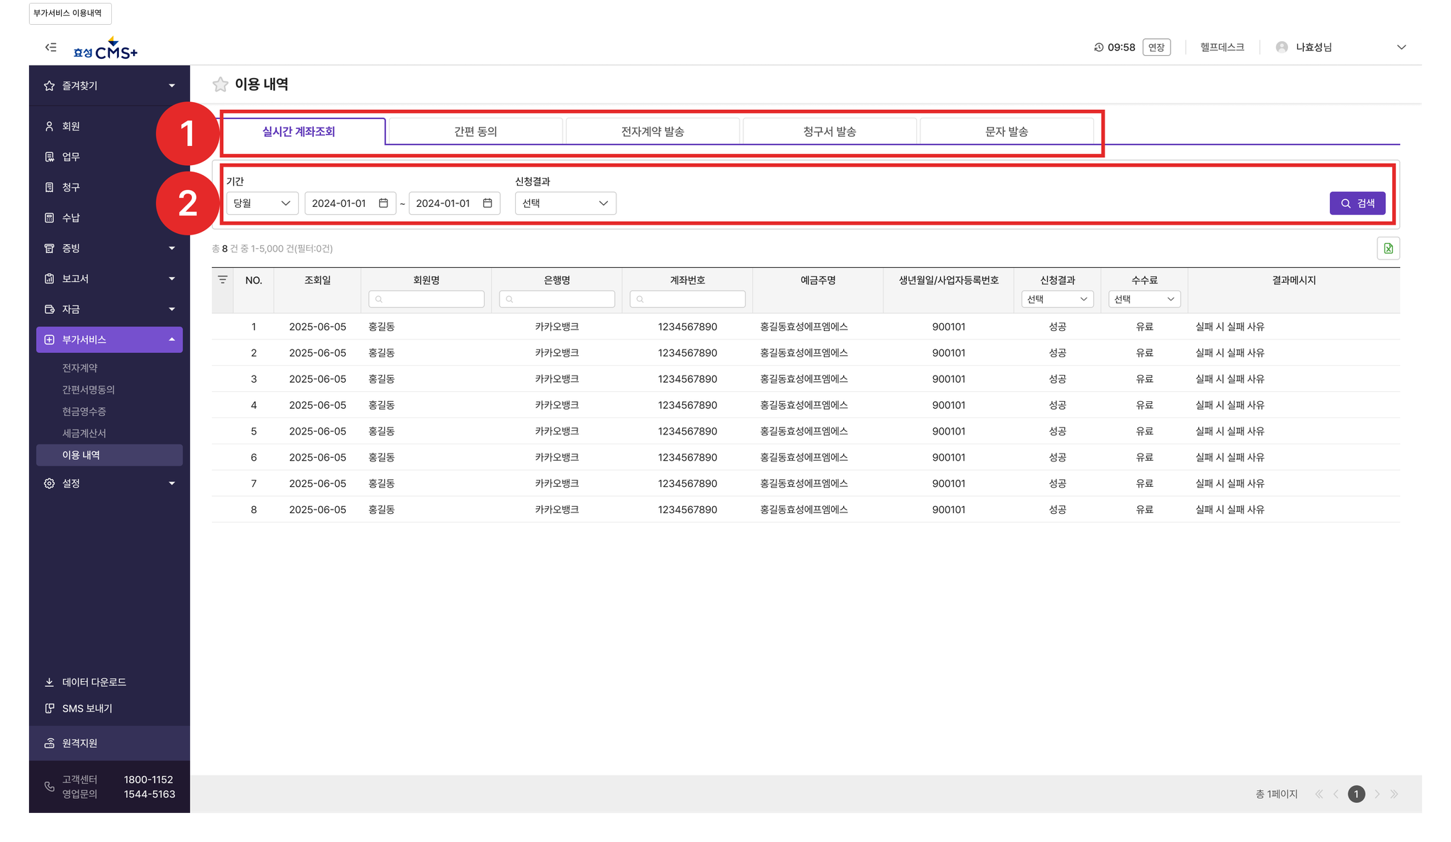Click the 생년월일/사업자등록번호 column header

click(949, 281)
